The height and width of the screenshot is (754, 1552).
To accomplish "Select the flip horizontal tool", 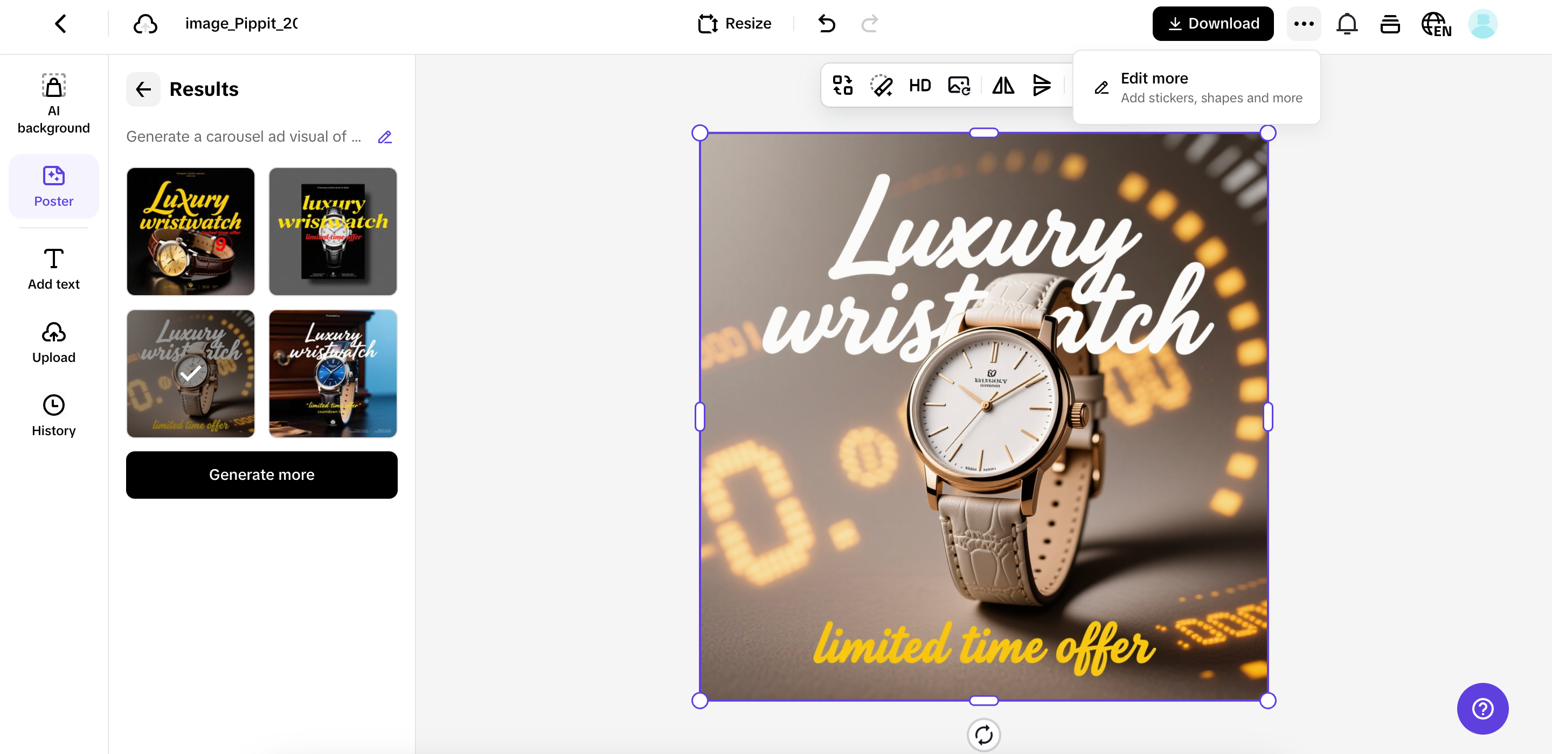I will pos(1003,86).
